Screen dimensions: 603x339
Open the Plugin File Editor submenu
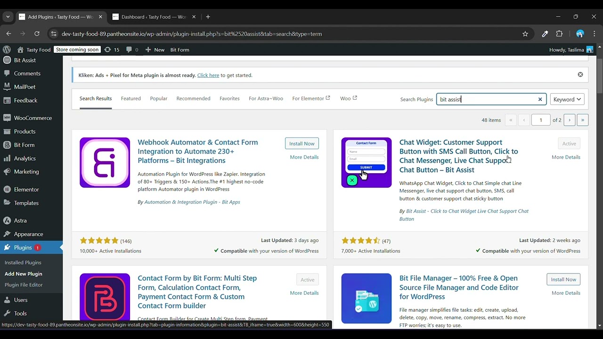[24, 285]
